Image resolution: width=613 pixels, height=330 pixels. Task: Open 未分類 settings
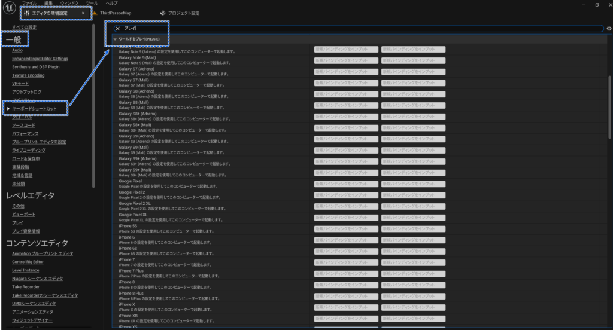[x=19, y=184]
